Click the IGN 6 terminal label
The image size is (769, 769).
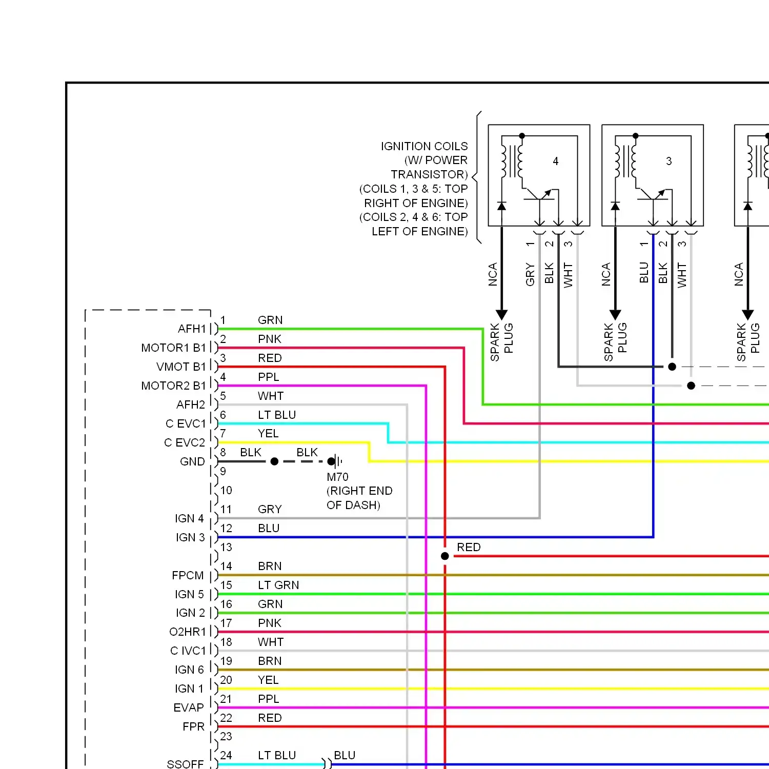pos(189,670)
